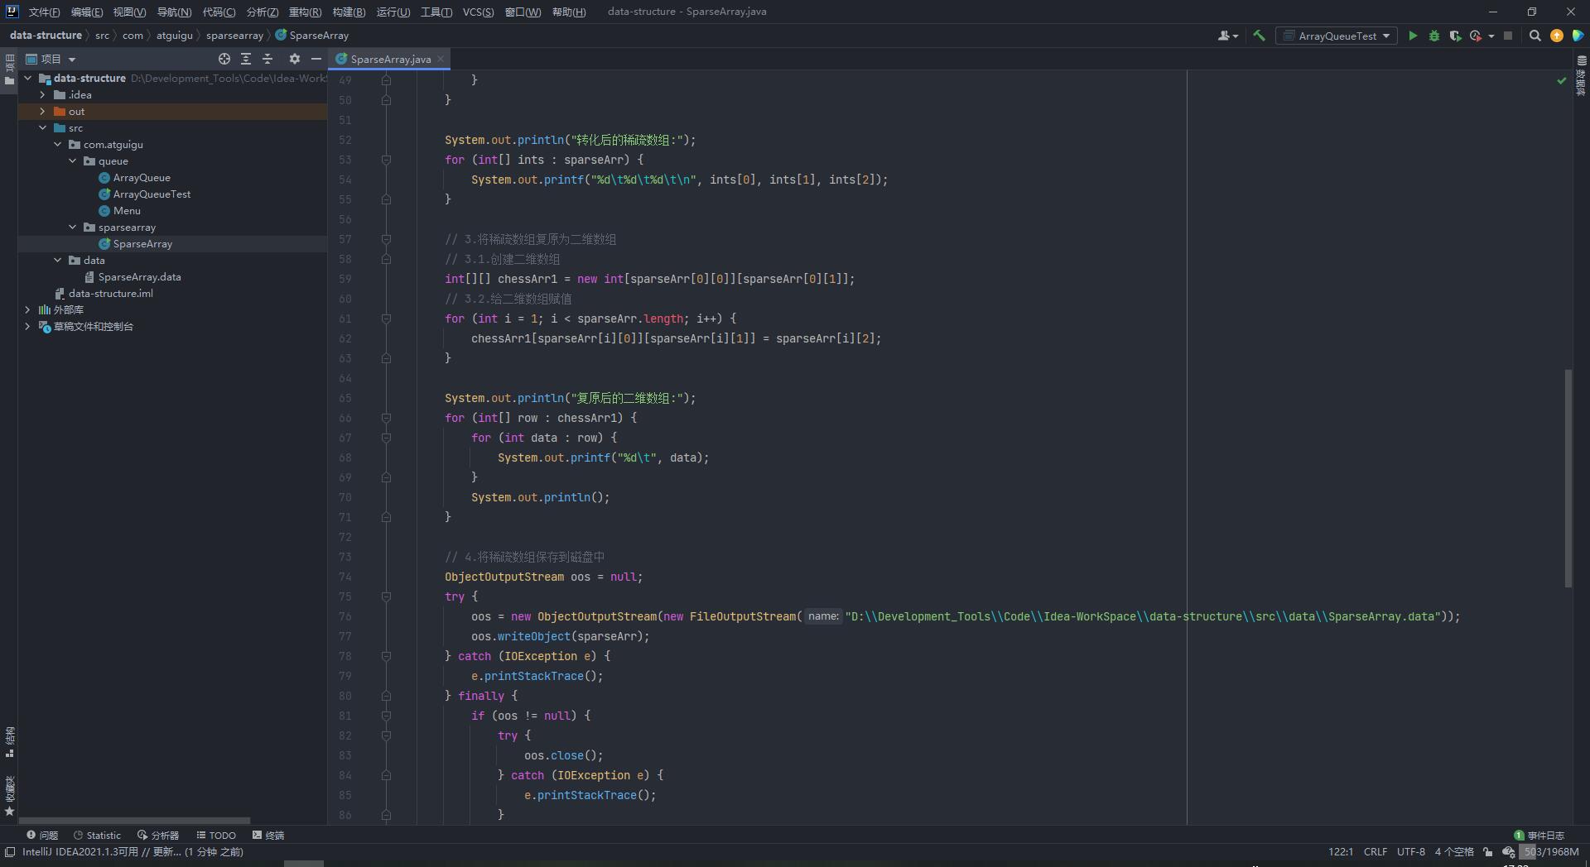The height and width of the screenshot is (867, 1590).
Task: Click Select Opened File crosshair icon in Project panel
Action: pyautogui.click(x=224, y=59)
